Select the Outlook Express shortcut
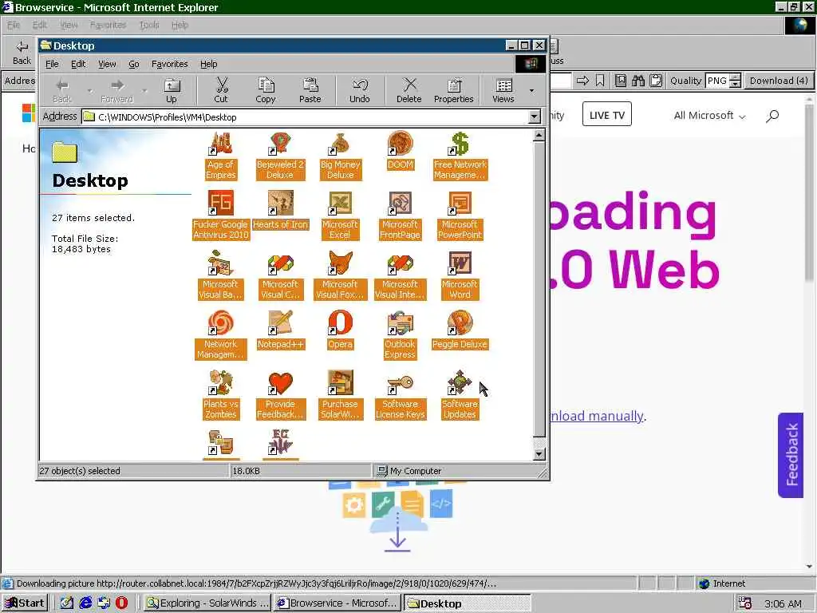 [x=400, y=335]
